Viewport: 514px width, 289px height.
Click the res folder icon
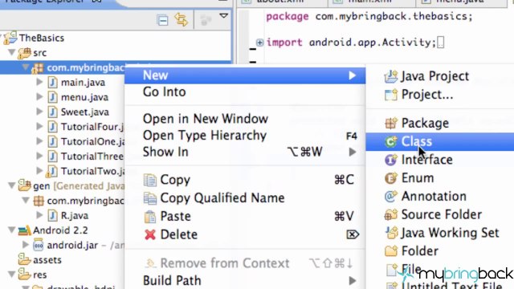tap(25, 275)
